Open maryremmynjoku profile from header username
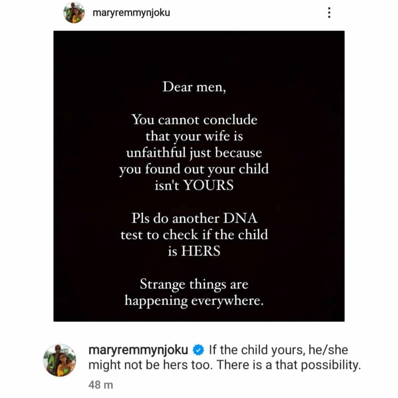The width and height of the screenshot is (398, 398). coord(131,13)
